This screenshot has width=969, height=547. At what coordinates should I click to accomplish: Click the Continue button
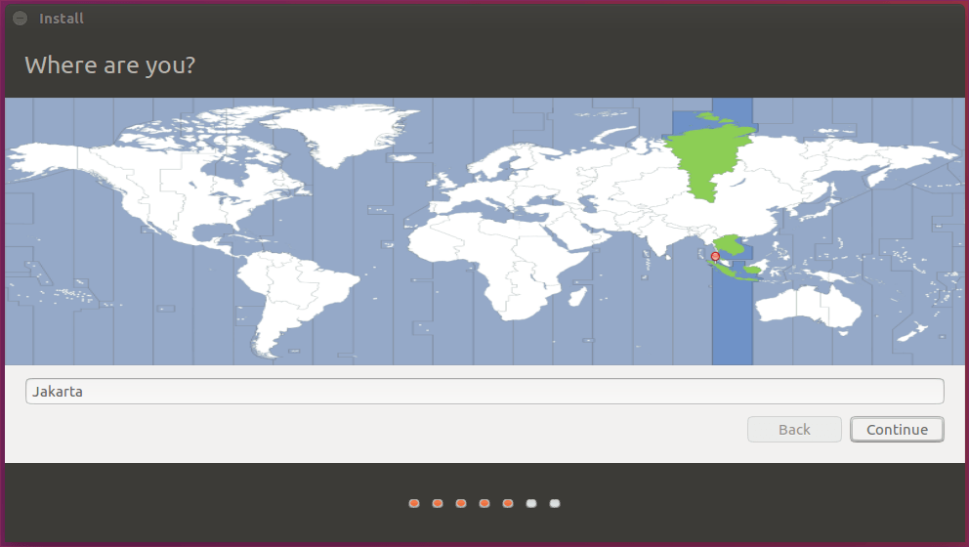click(x=897, y=430)
